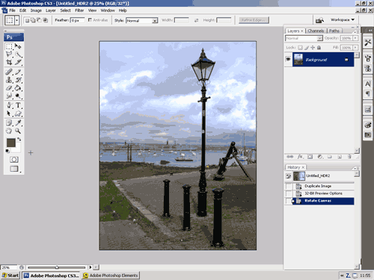Screen dimensions: 374x280
Task: Toggle lock image pixels brush icon
Action: 307,47
